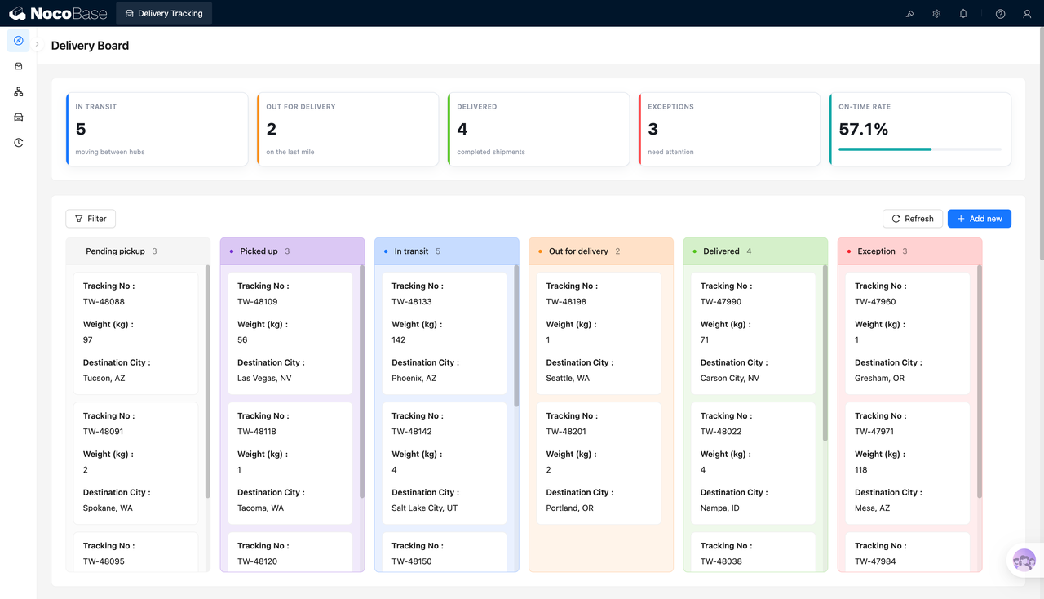Refresh the delivery board
1044x599 pixels.
click(913, 219)
